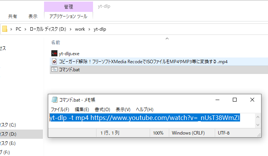Click yt-dlp in the address breadcrumb
The height and width of the screenshot is (156, 268).
100,29
